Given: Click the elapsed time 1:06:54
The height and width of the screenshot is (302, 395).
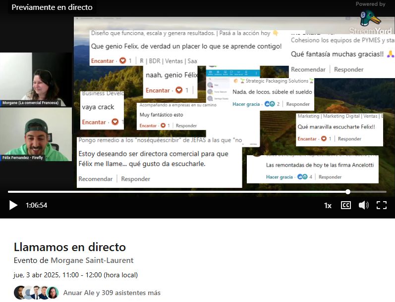Looking at the screenshot, I should 36,205.
